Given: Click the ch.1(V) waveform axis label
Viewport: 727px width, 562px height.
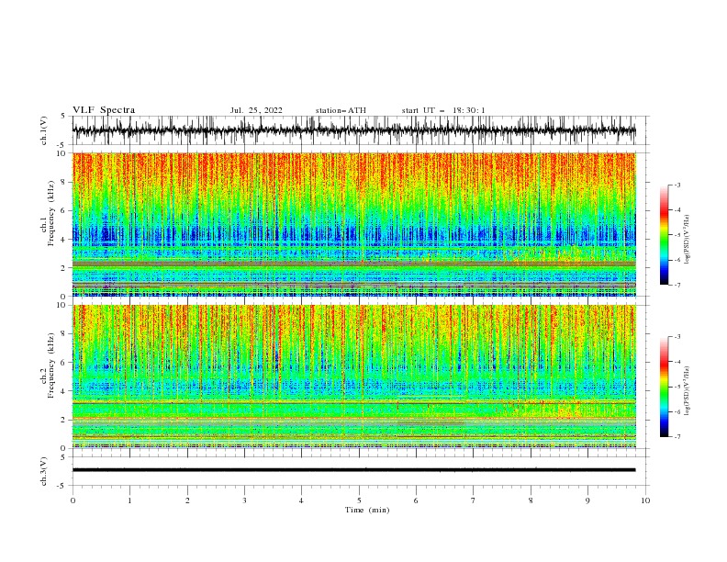Looking at the screenshot, I should point(44,130).
